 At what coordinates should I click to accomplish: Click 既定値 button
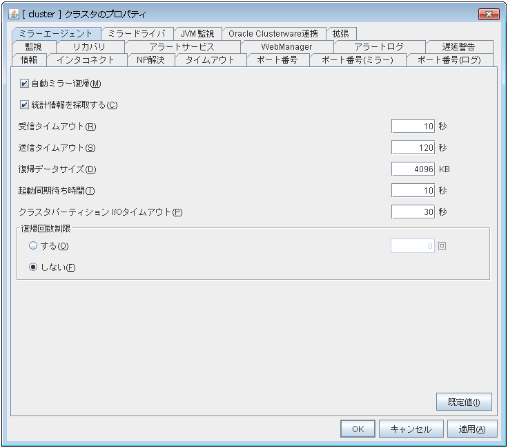click(464, 402)
